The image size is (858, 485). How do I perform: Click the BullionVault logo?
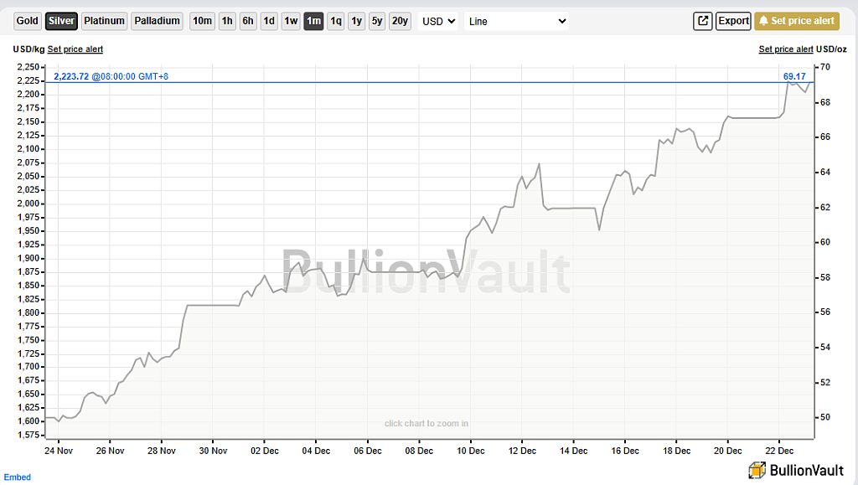click(x=796, y=470)
